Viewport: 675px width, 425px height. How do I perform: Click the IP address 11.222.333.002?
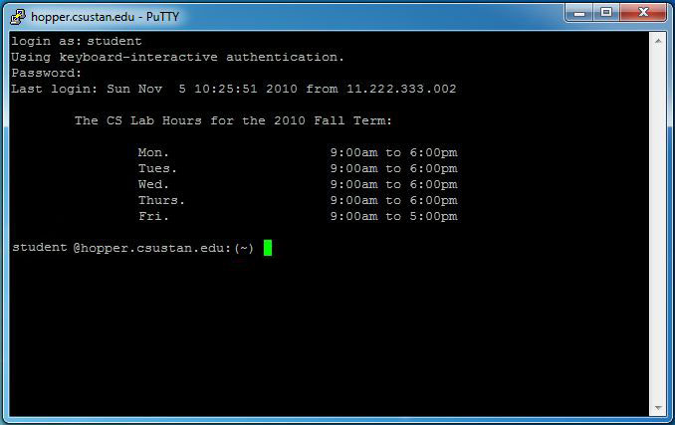point(401,89)
